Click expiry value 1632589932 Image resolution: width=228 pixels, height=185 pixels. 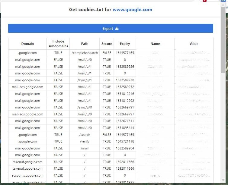click(x=125, y=87)
